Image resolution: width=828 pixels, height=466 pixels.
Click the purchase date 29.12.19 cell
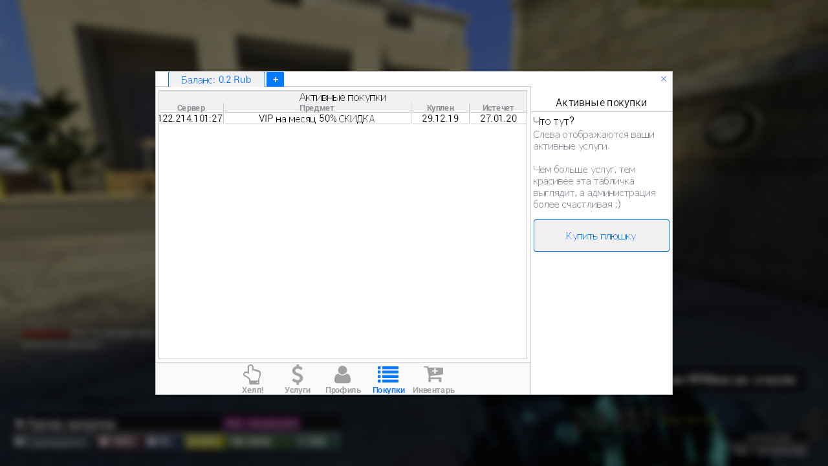(x=441, y=118)
